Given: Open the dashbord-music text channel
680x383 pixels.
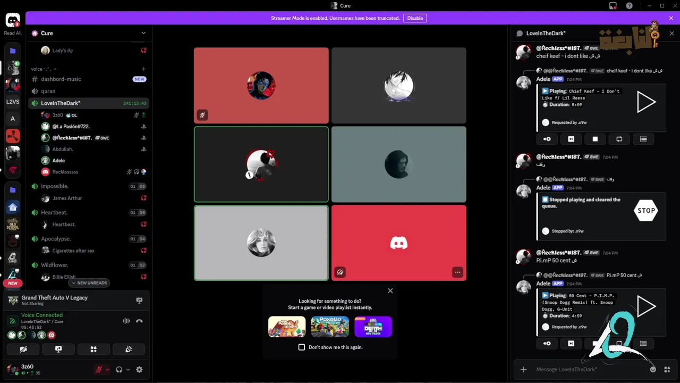Looking at the screenshot, I should pos(89,79).
